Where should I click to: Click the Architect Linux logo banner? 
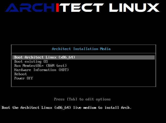pos(82,8)
